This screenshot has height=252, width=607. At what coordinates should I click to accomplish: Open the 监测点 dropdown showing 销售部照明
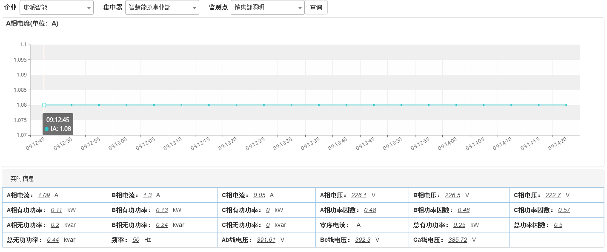click(x=267, y=8)
